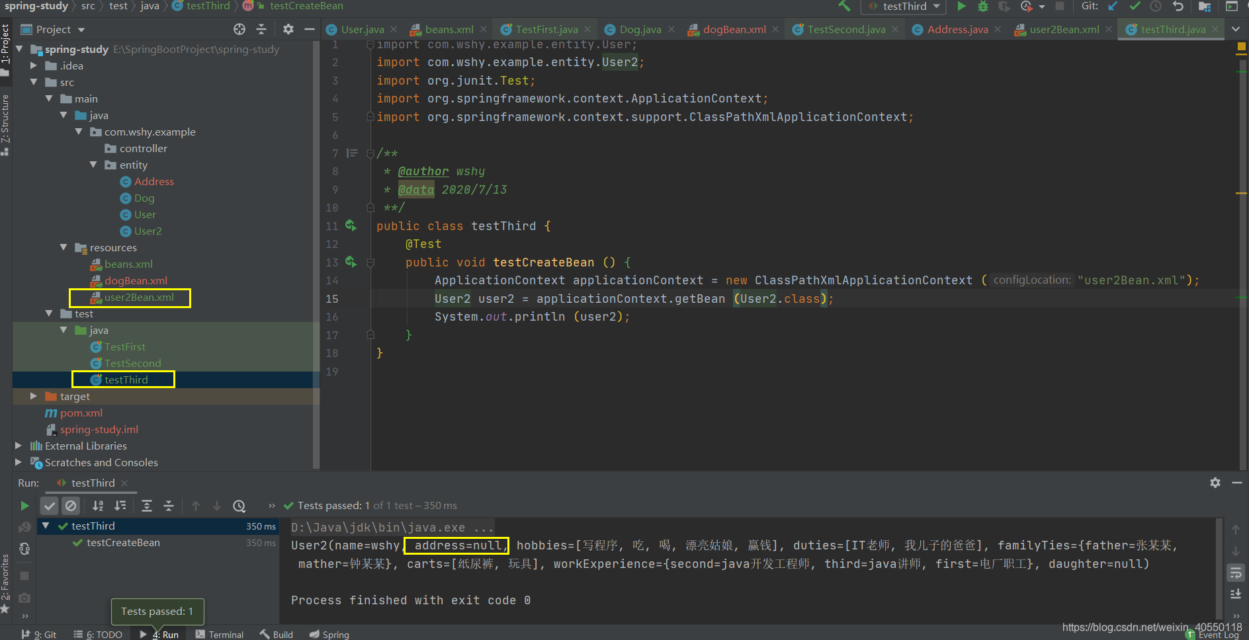Close the TestSecond.java tab
1249x640 pixels.
pyautogui.click(x=895, y=29)
